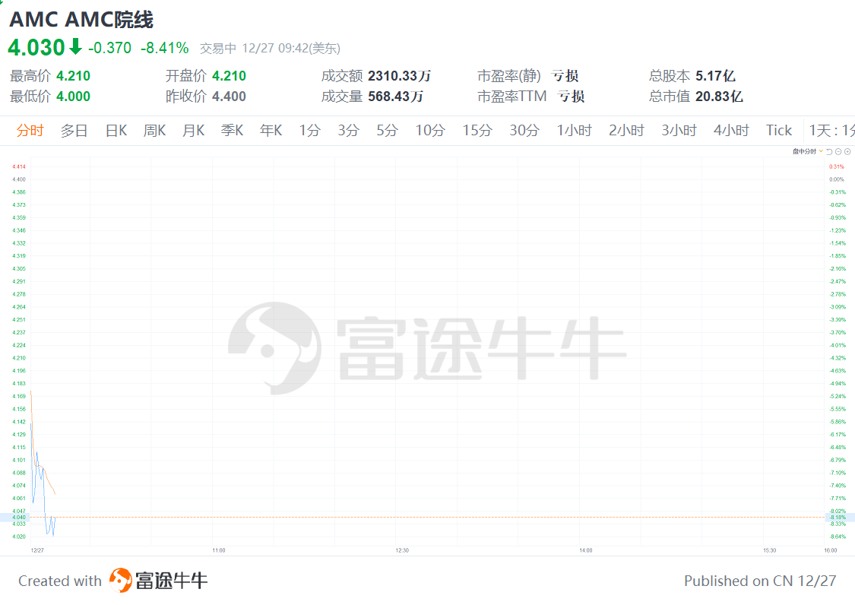Switch to the 年K tab
This screenshot has height=605, width=855.
point(271,131)
